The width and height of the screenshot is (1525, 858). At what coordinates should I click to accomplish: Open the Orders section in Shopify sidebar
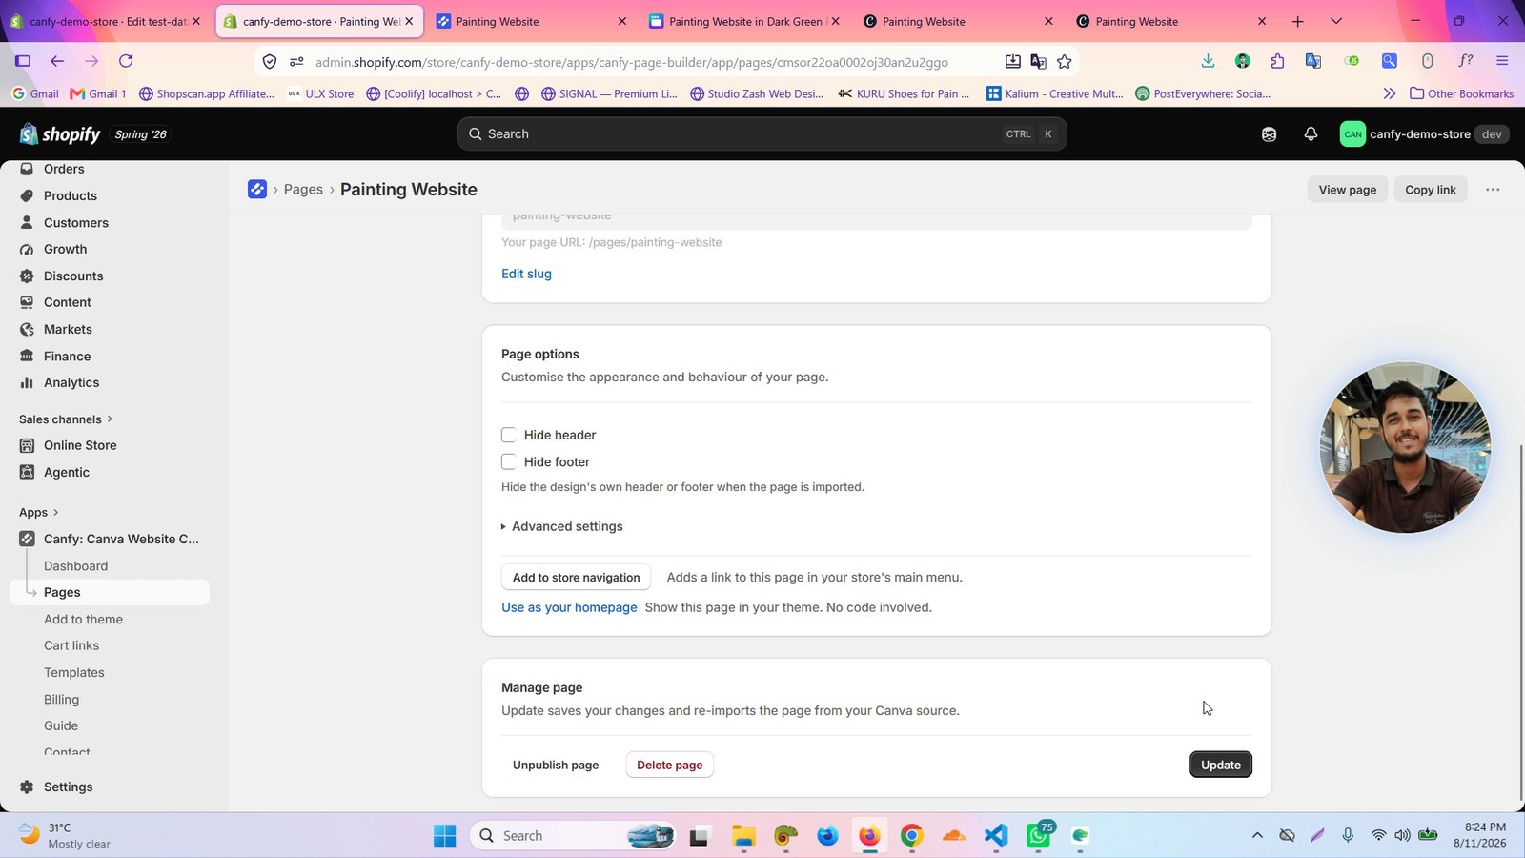point(64,169)
